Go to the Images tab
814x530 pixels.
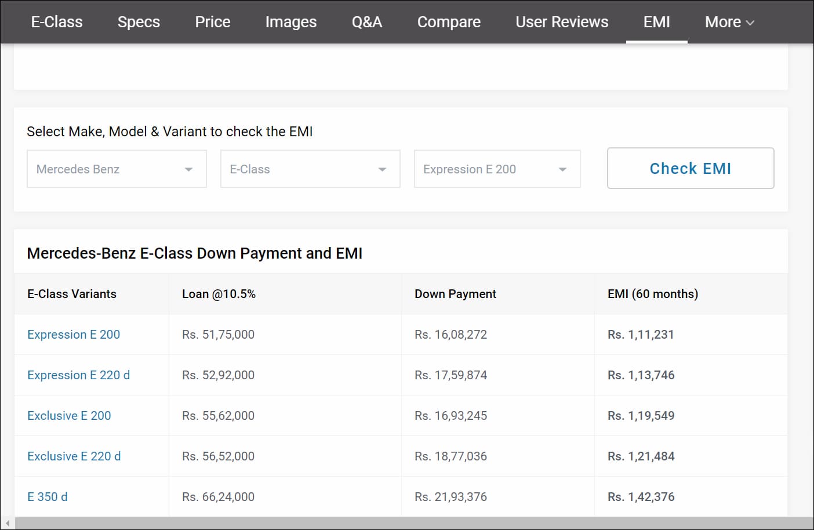click(290, 22)
